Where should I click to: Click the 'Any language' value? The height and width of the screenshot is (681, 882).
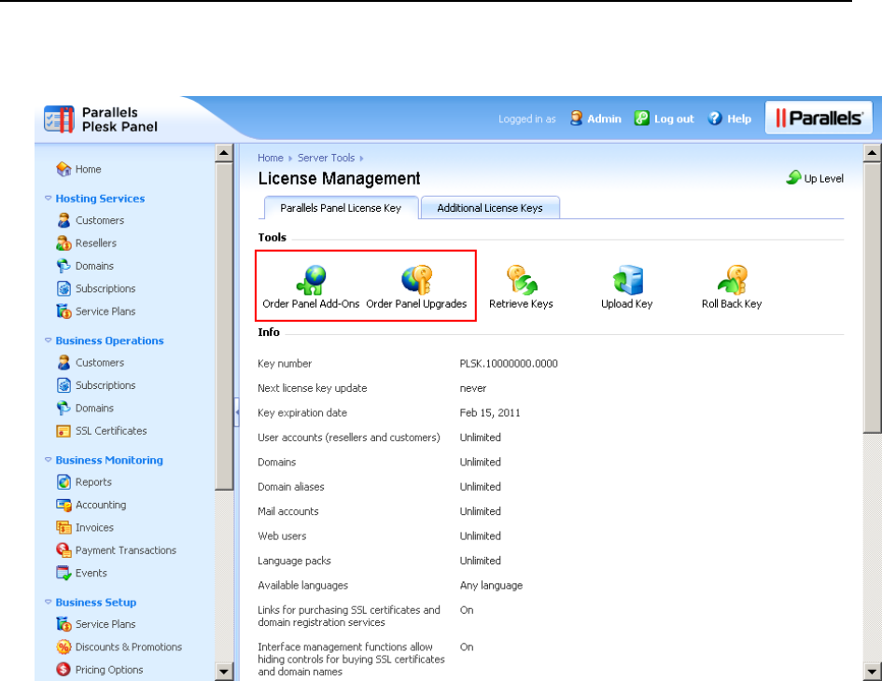[491, 586]
